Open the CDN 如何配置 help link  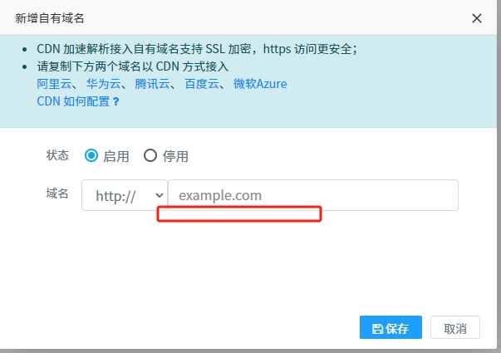click(x=78, y=101)
